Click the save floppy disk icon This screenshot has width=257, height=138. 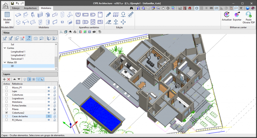(x=12, y=3)
